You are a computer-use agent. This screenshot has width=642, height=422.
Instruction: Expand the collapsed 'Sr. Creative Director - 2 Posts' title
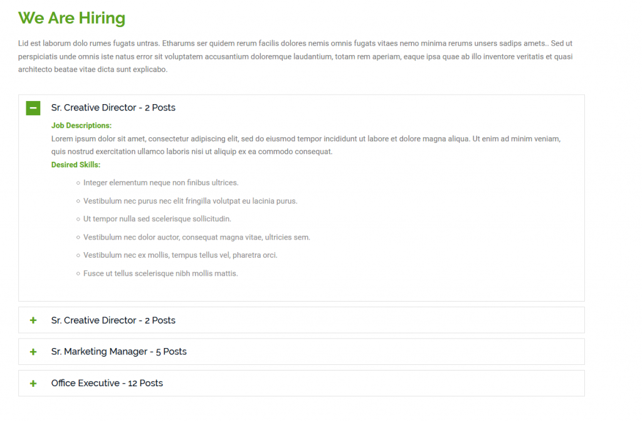[113, 320]
